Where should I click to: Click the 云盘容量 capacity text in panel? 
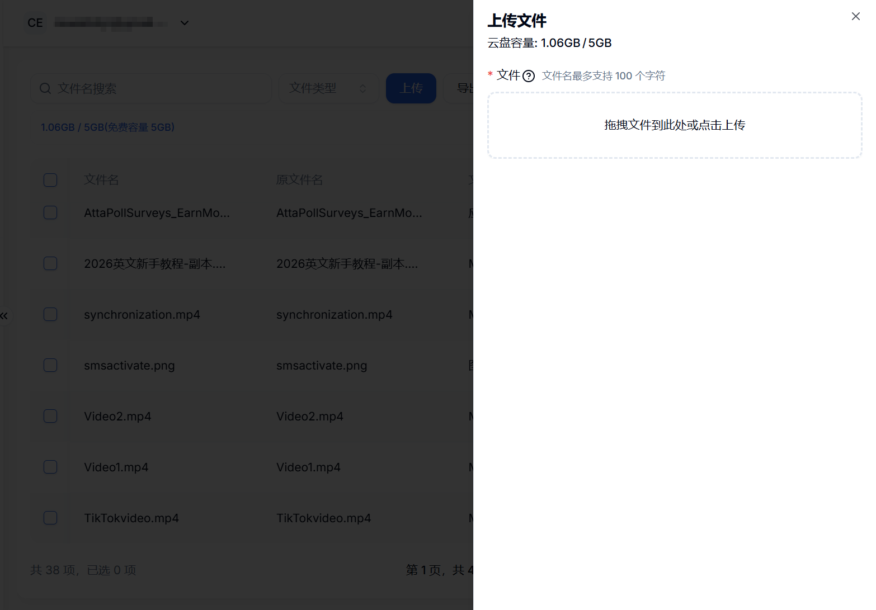click(x=549, y=43)
